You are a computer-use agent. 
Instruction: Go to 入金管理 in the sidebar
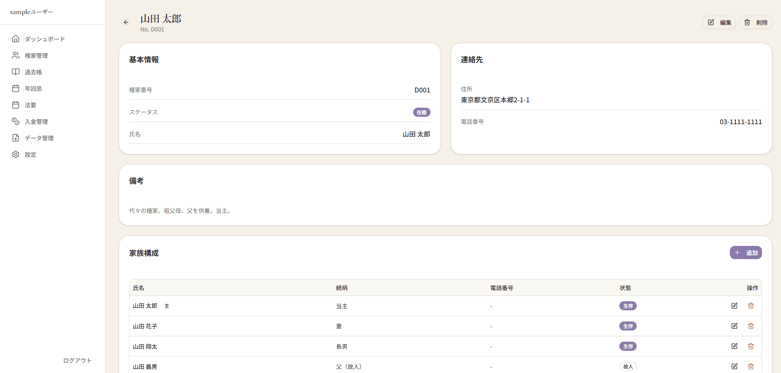pos(36,121)
